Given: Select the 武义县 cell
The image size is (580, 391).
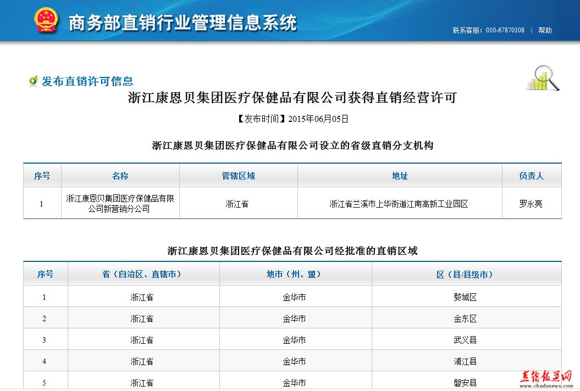Looking at the screenshot, I should coord(466,339).
